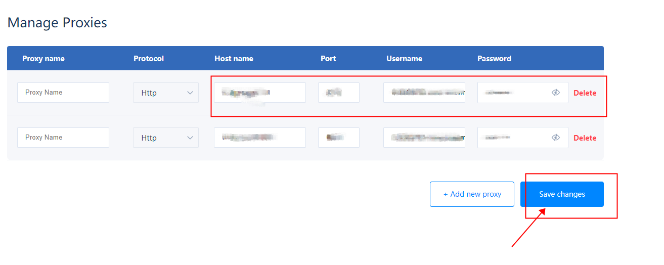The height and width of the screenshot is (265, 664).
Task: Delete the first proxy row
Action: tap(585, 93)
